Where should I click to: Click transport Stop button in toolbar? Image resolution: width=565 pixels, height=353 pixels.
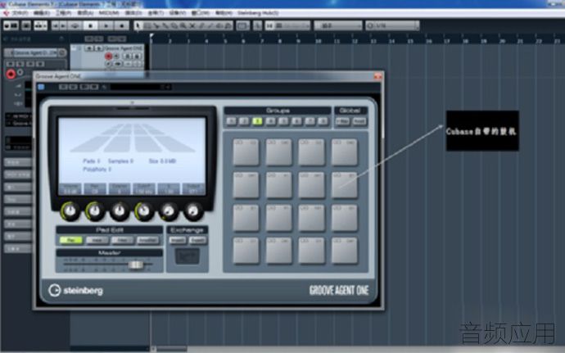90,25
